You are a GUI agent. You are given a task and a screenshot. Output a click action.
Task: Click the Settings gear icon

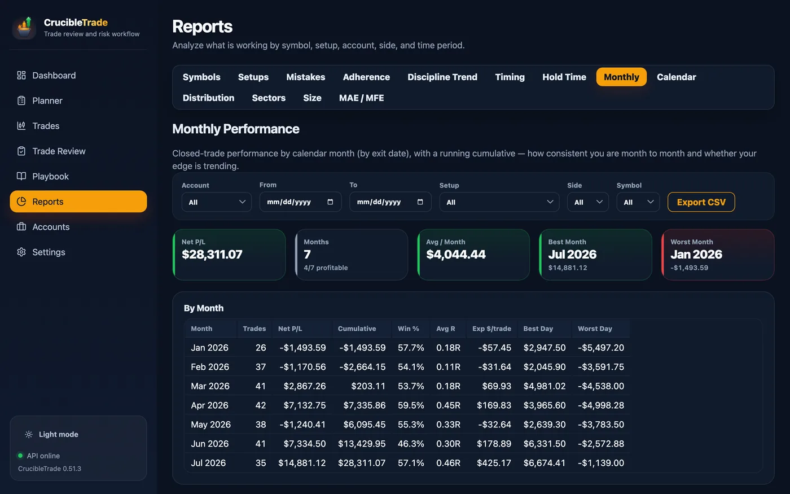pos(21,252)
